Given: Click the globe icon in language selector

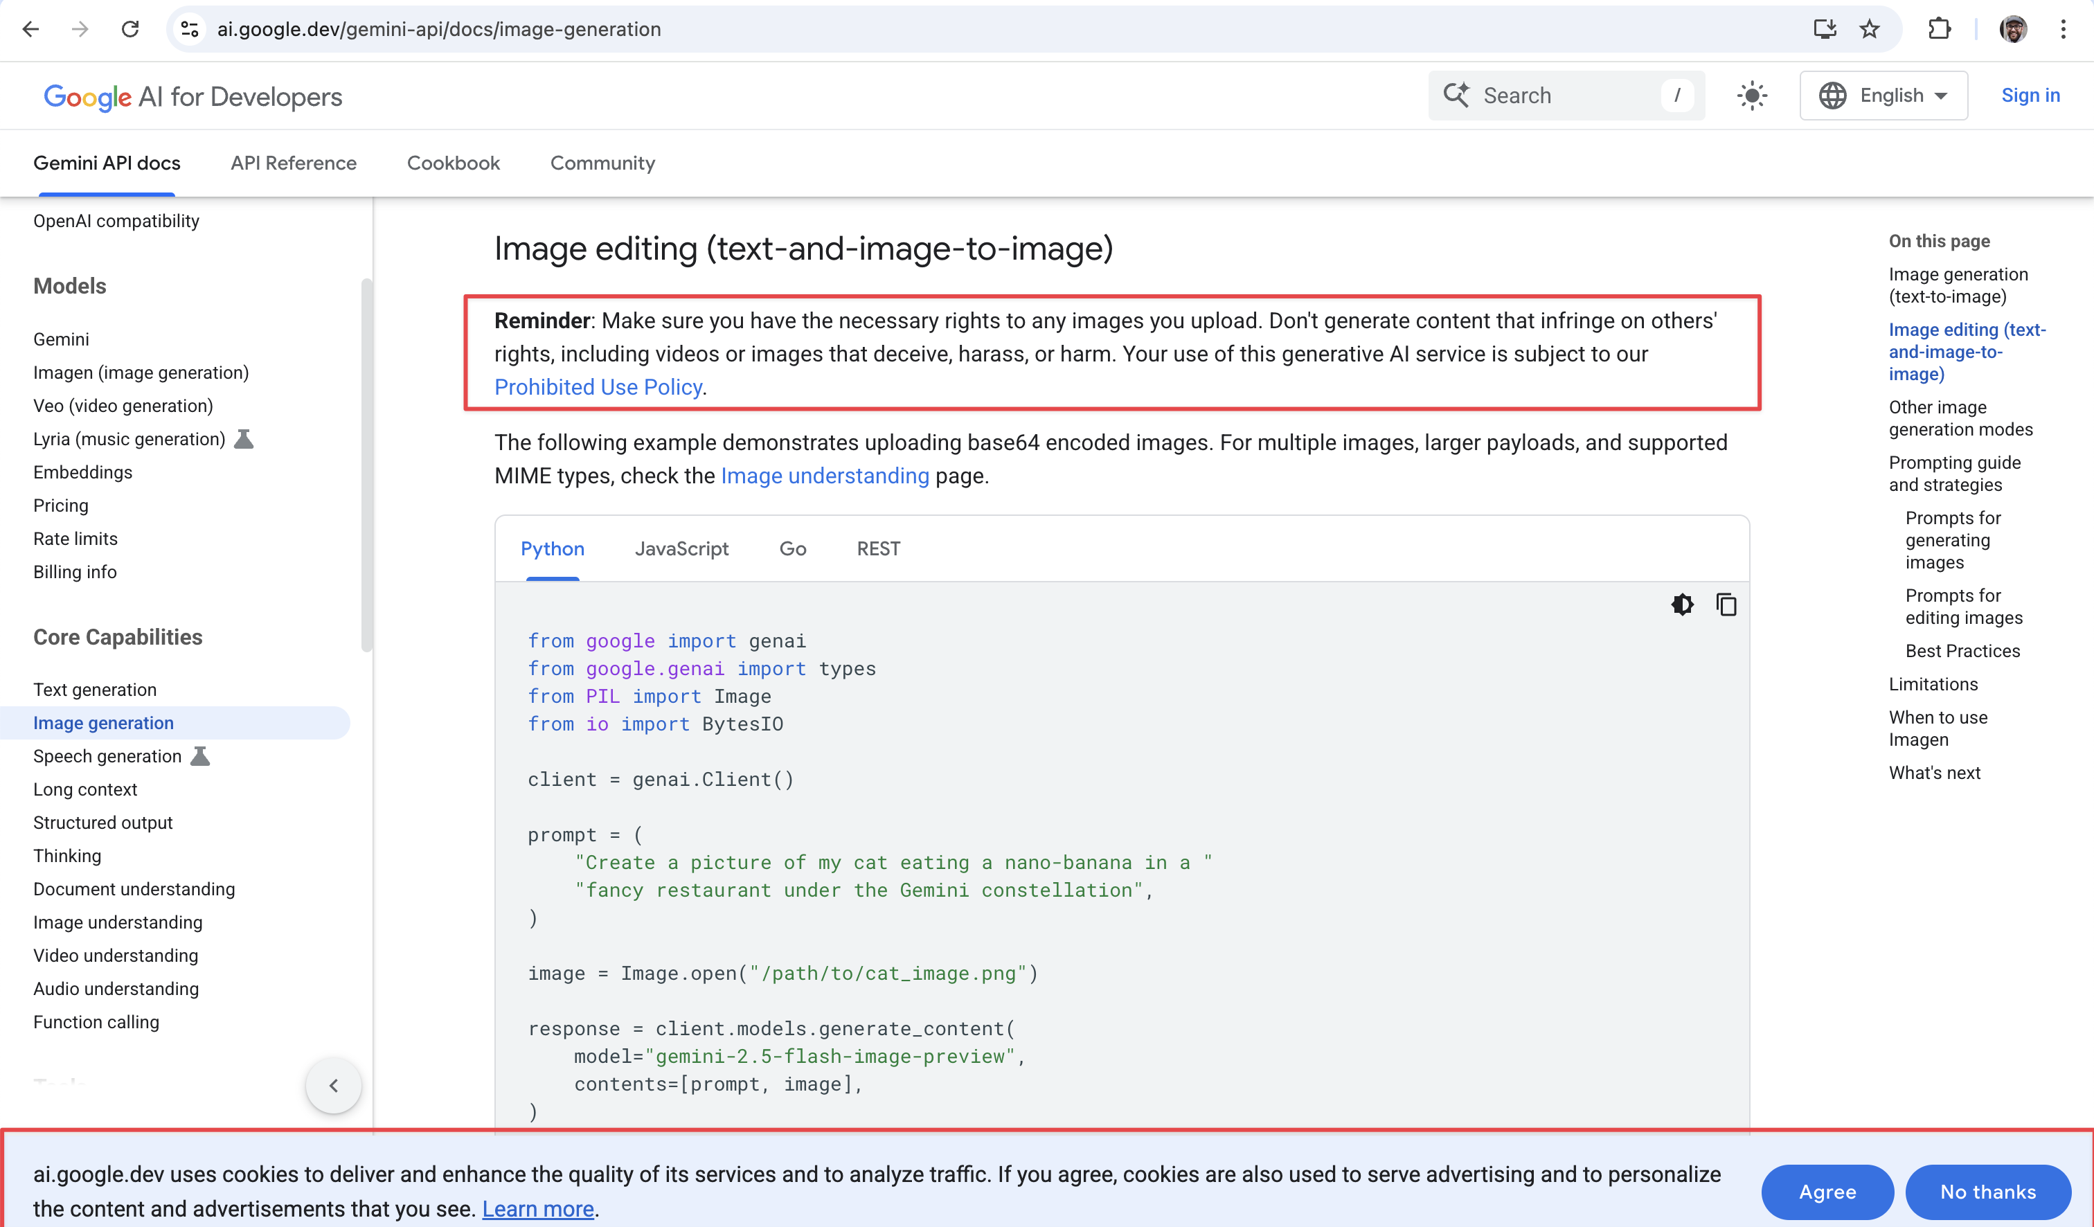Looking at the screenshot, I should pyautogui.click(x=1832, y=96).
